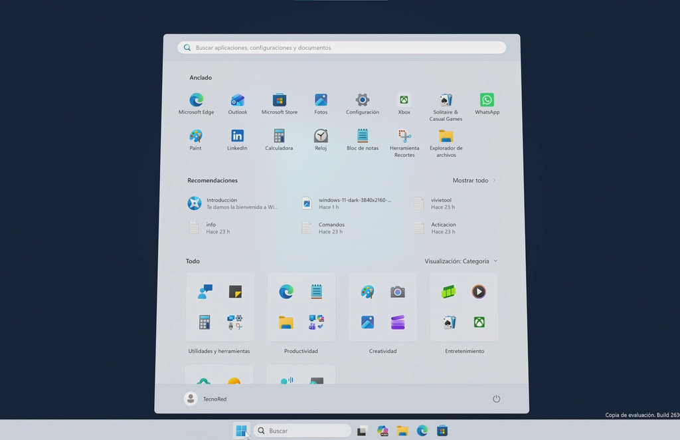Open the pinned Paint app
680x440 pixels.
point(196,140)
